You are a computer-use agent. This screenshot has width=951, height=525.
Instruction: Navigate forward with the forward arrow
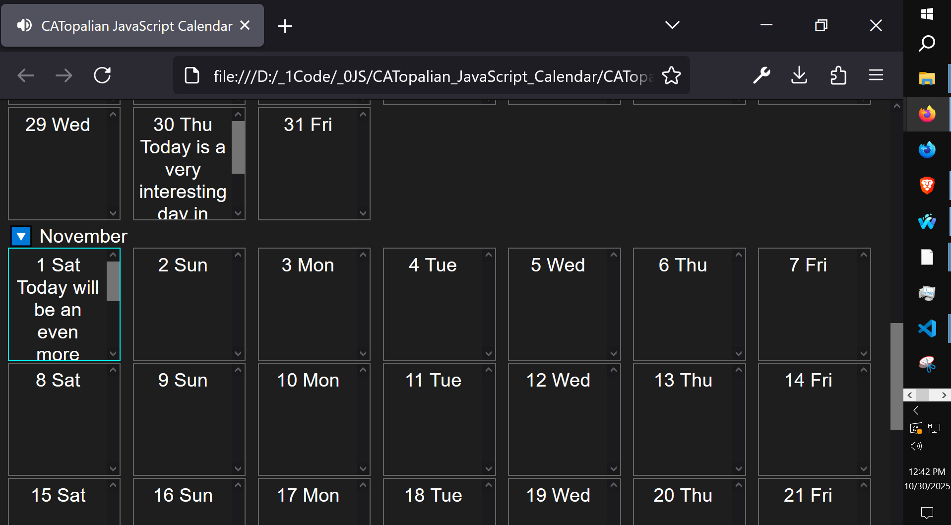pyautogui.click(x=63, y=75)
